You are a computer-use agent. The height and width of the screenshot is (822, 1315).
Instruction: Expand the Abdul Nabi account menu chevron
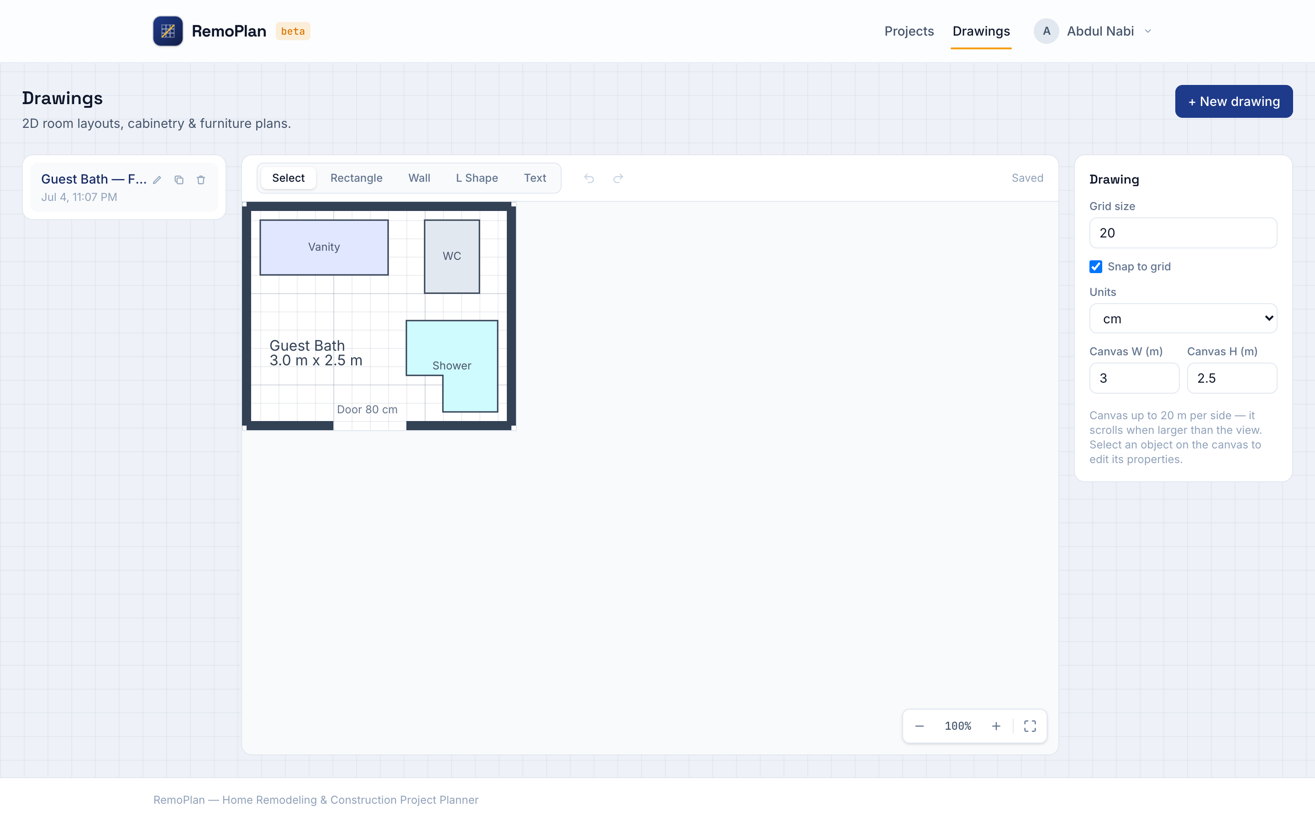[1147, 31]
